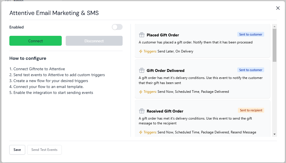
Task: Close the Attentive integration dialog
Action: (x=278, y=8)
